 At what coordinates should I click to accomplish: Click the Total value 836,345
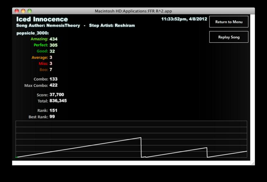coord(58,101)
